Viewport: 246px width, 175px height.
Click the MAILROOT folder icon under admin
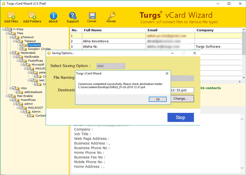25,108
